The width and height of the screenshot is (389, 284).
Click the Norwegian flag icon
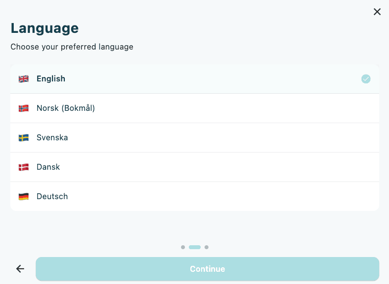point(24,108)
